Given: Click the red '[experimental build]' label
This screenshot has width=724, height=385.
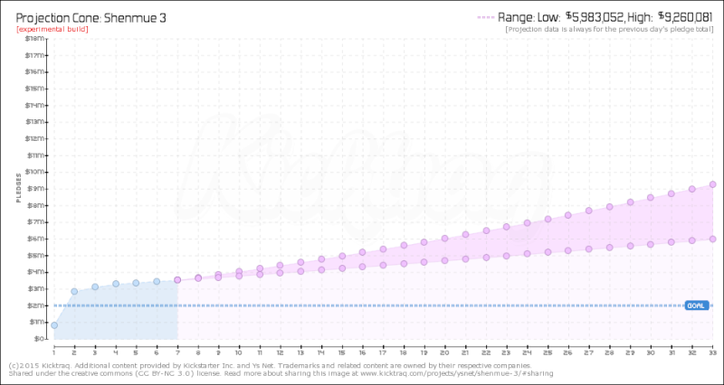Looking at the screenshot, I should point(52,30).
